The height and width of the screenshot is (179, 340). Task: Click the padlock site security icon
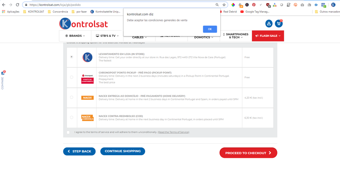[x=26, y=5]
